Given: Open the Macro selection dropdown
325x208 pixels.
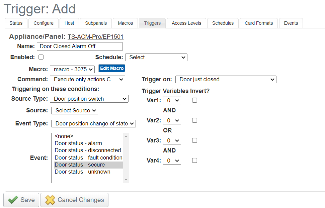Looking at the screenshot, I should (x=72, y=69).
